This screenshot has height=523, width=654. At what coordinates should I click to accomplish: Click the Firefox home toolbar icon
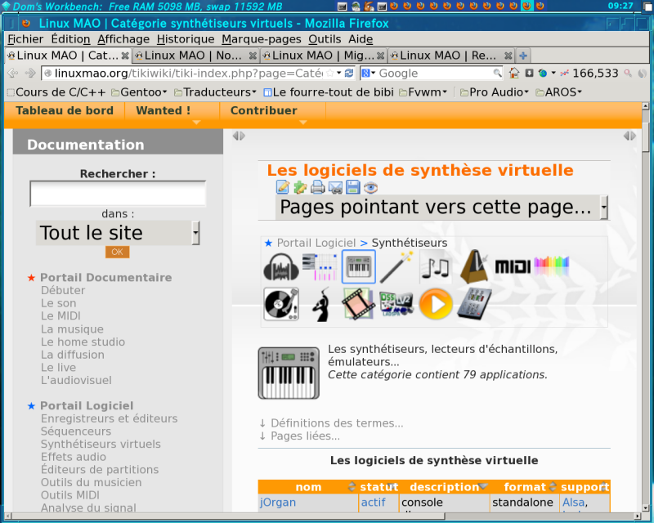[514, 74]
